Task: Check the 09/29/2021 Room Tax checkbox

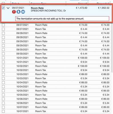Action: (3, 46)
